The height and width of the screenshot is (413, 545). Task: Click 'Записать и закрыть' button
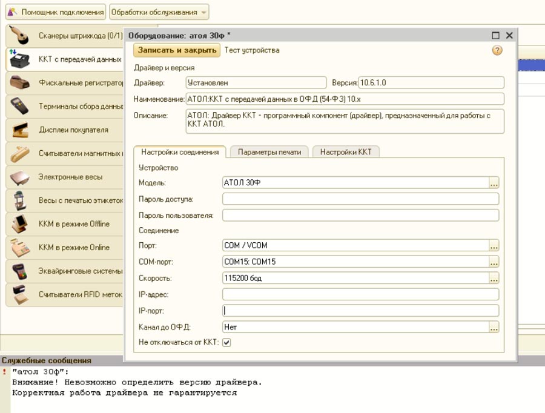(x=177, y=50)
